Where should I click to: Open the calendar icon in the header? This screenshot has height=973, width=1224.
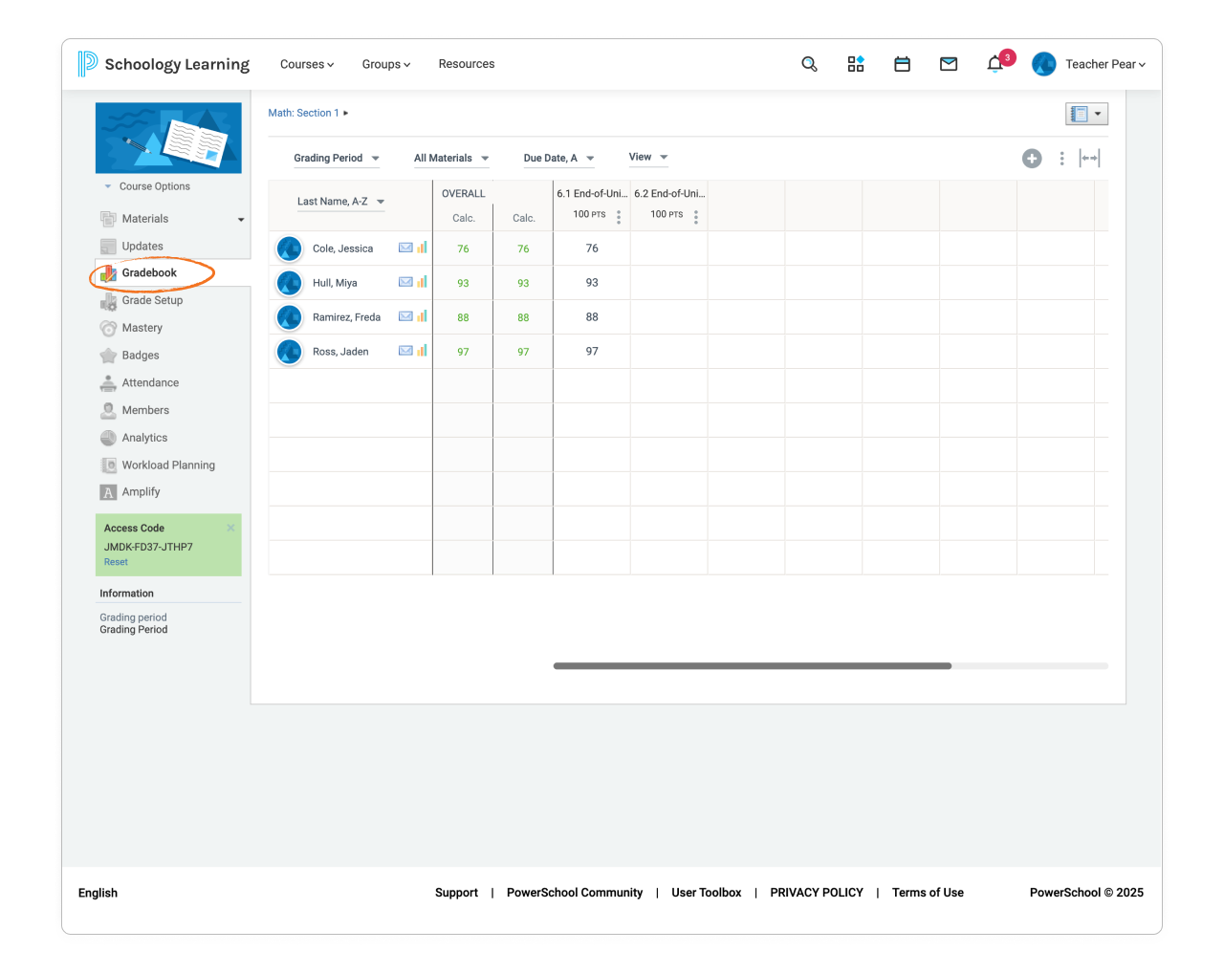pyautogui.click(x=902, y=64)
